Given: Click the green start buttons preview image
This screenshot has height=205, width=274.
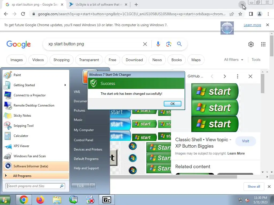Looking at the screenshot, I should 215,108.
